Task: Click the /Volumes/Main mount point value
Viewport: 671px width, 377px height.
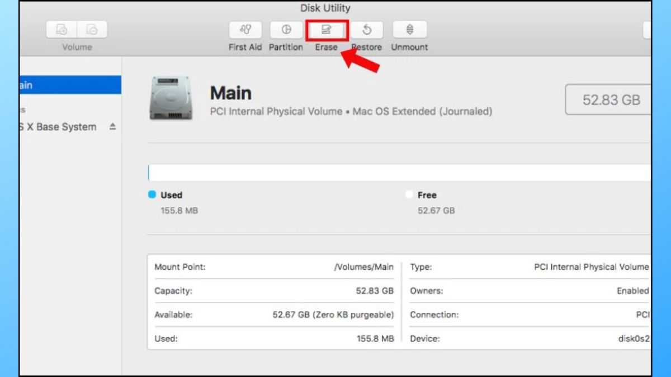Action: tap(364, 267)
